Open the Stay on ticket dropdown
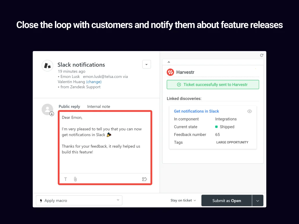The height and width of the screenshot is (224, 299). pyautogui.click(x=183, y=200)
